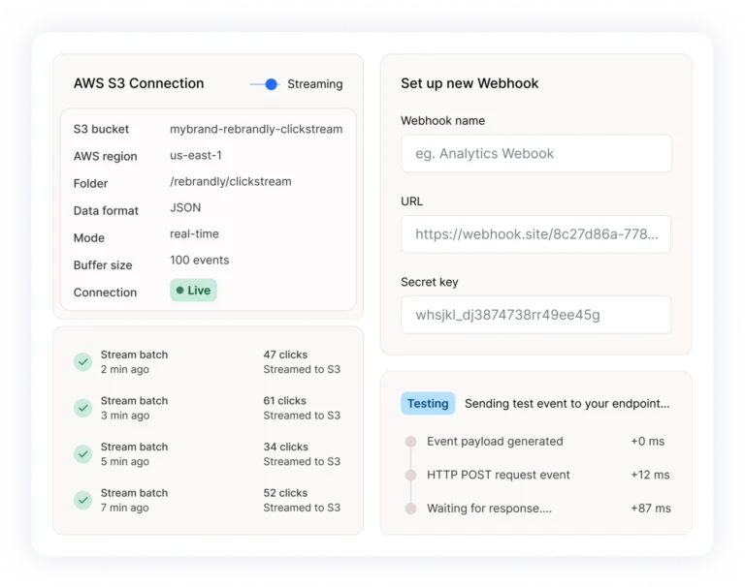Click the checkmark icon for 2 min ago batch
This screenshot has width=745, height=587.
tap(82, 362)
